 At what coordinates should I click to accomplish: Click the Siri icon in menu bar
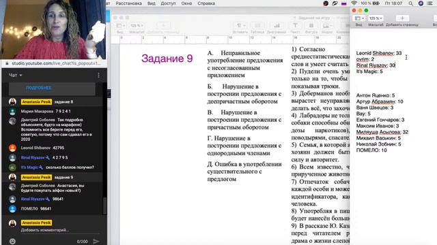pyautogui.click(x=421, y=3)
